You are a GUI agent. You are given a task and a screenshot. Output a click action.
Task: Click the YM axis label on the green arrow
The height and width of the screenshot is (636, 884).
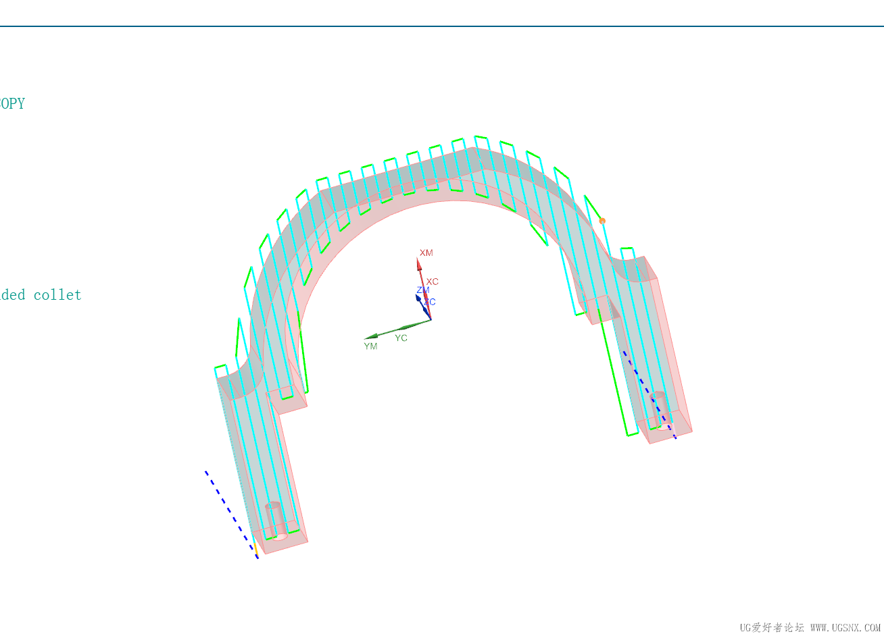pyautogui.click(x=370, y=346)
